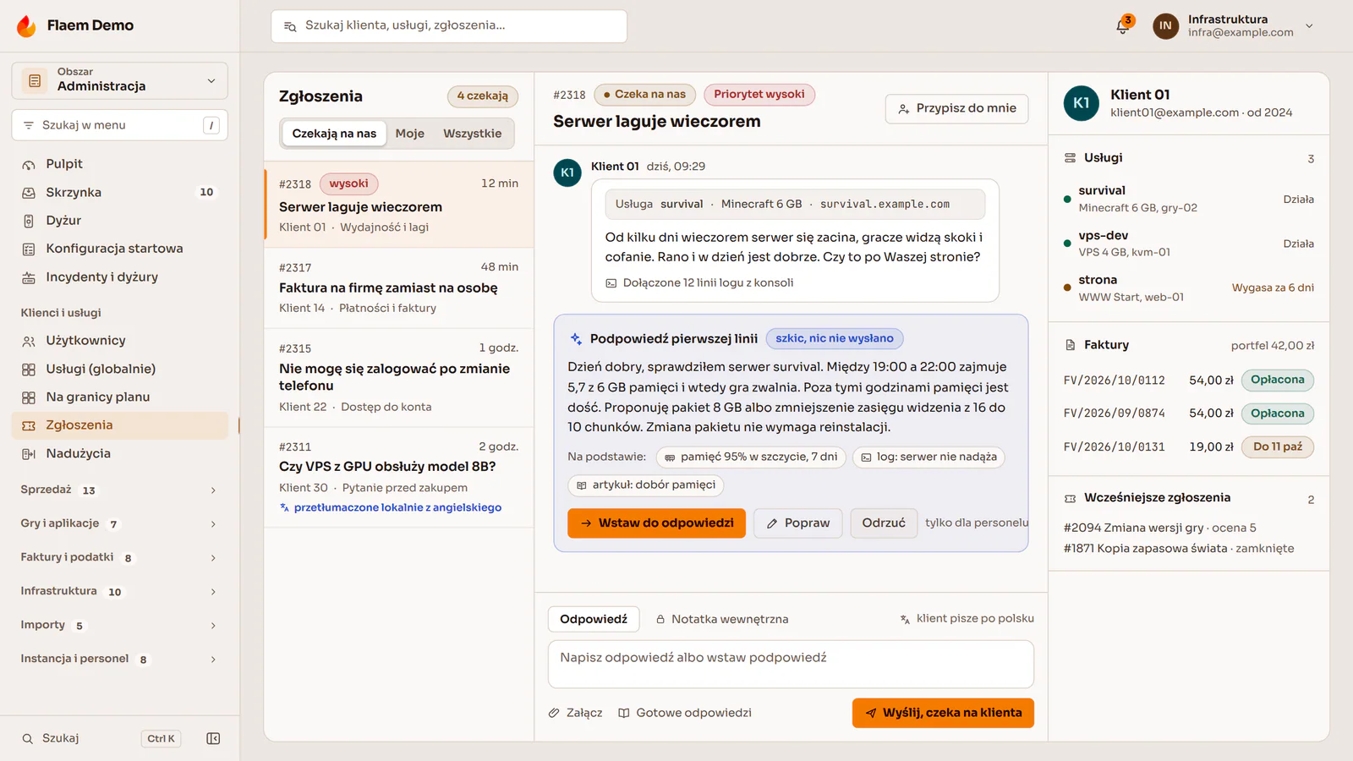The image size is (1353, 761).
Task: Open Konfiguracja startowa
Action: click(x=120, y=249)
